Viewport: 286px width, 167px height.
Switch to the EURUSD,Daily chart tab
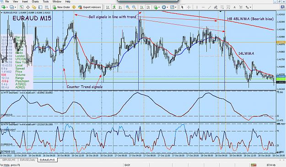pyautogui.click(x=27, y=160)
